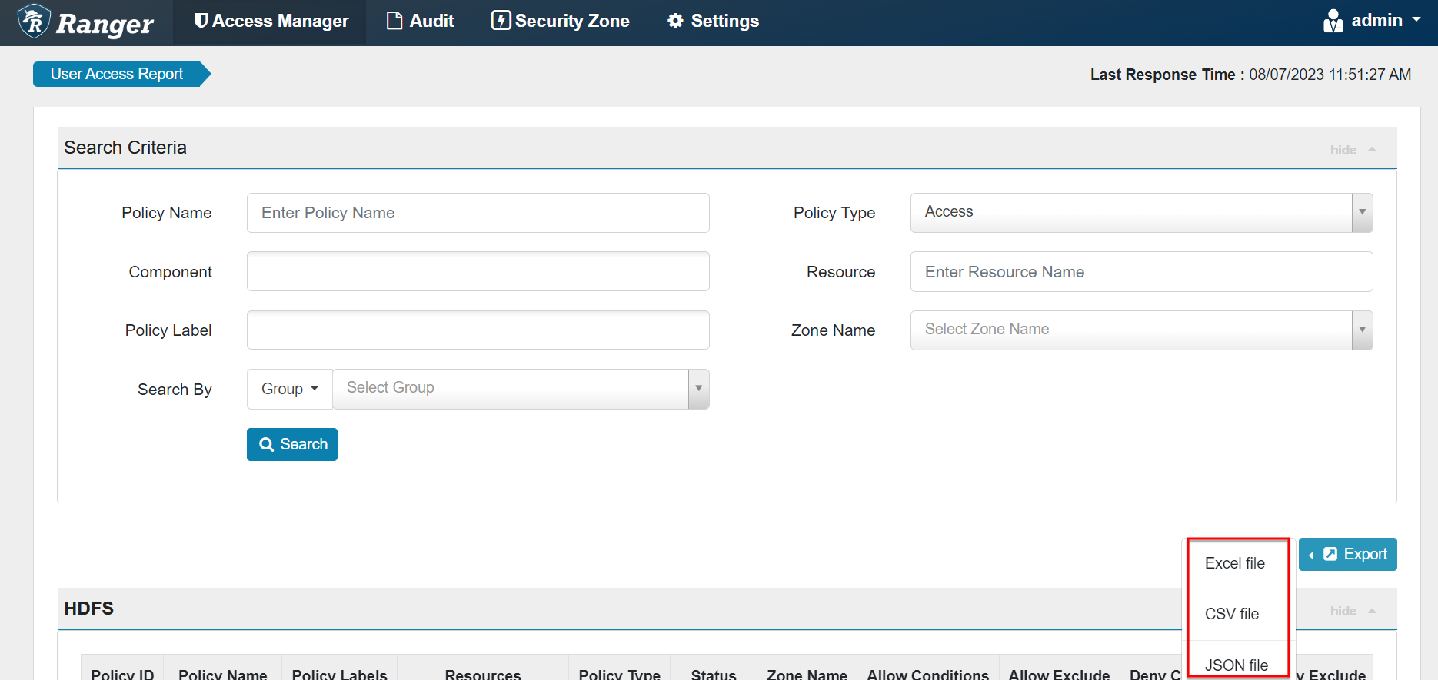Focus the Policy Name input field
Image resolution: width=1438 pixels, height=680 pixels.
tap(478, 213)
